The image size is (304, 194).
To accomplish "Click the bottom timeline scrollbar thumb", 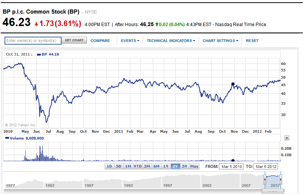I will pyautogui.click(x=272, y=191).
